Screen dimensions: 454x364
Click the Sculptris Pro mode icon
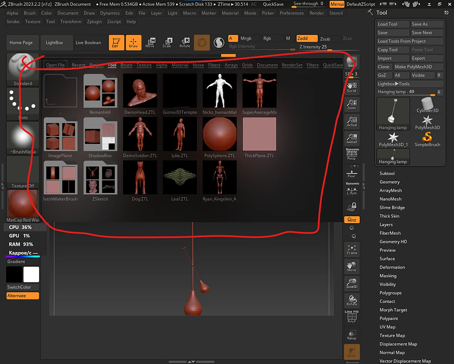point(219,43)
